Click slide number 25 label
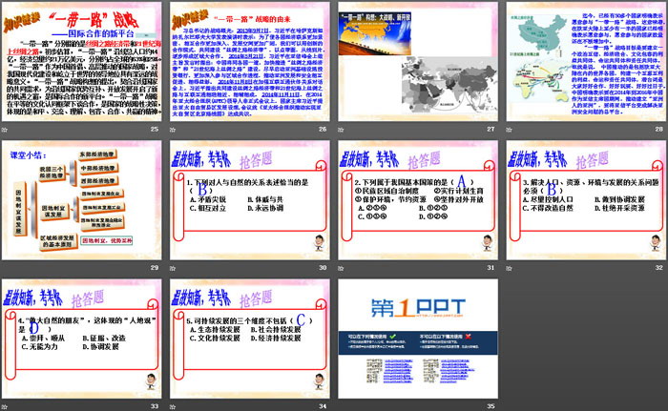The image size is (668, 411). pos(155,129)
